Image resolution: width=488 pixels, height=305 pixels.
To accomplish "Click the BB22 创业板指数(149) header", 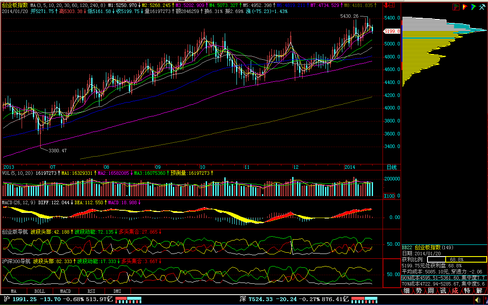I will point(427,247).
